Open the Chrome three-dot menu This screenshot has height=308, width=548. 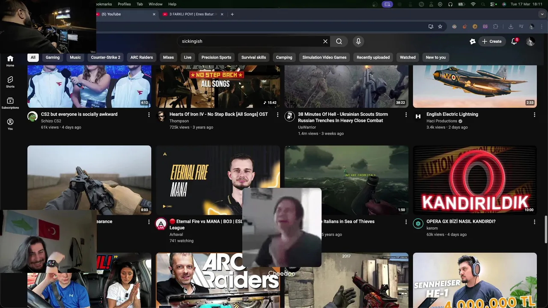[542, 27]
